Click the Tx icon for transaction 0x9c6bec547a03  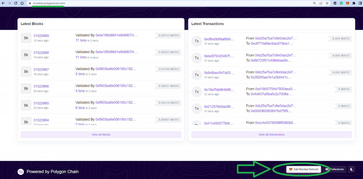coord(197,75)
